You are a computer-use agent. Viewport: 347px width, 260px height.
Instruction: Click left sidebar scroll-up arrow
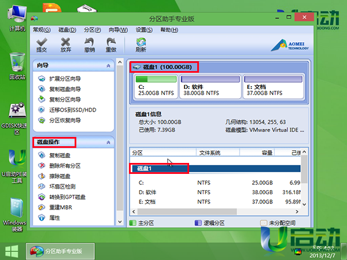point(120,62)
